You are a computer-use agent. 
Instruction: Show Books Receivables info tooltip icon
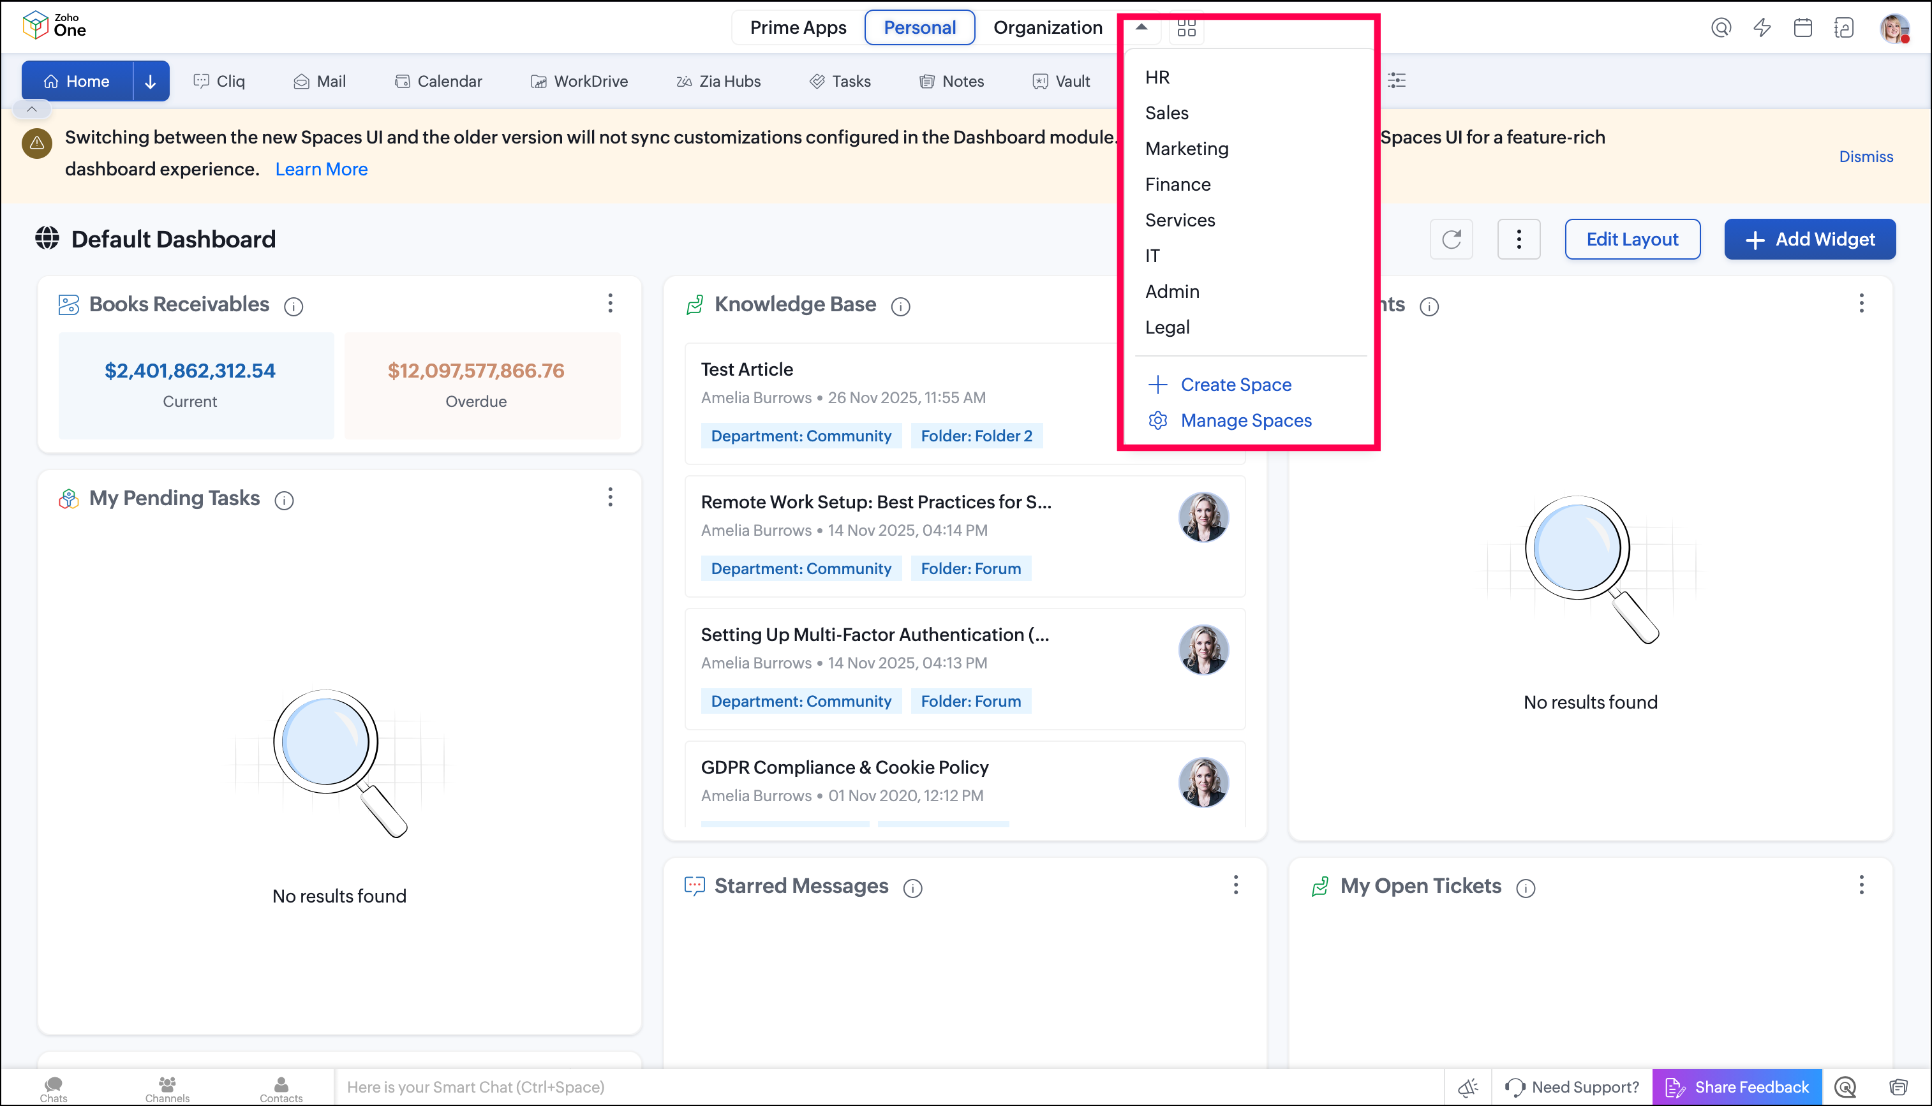[x=294, y=306]
